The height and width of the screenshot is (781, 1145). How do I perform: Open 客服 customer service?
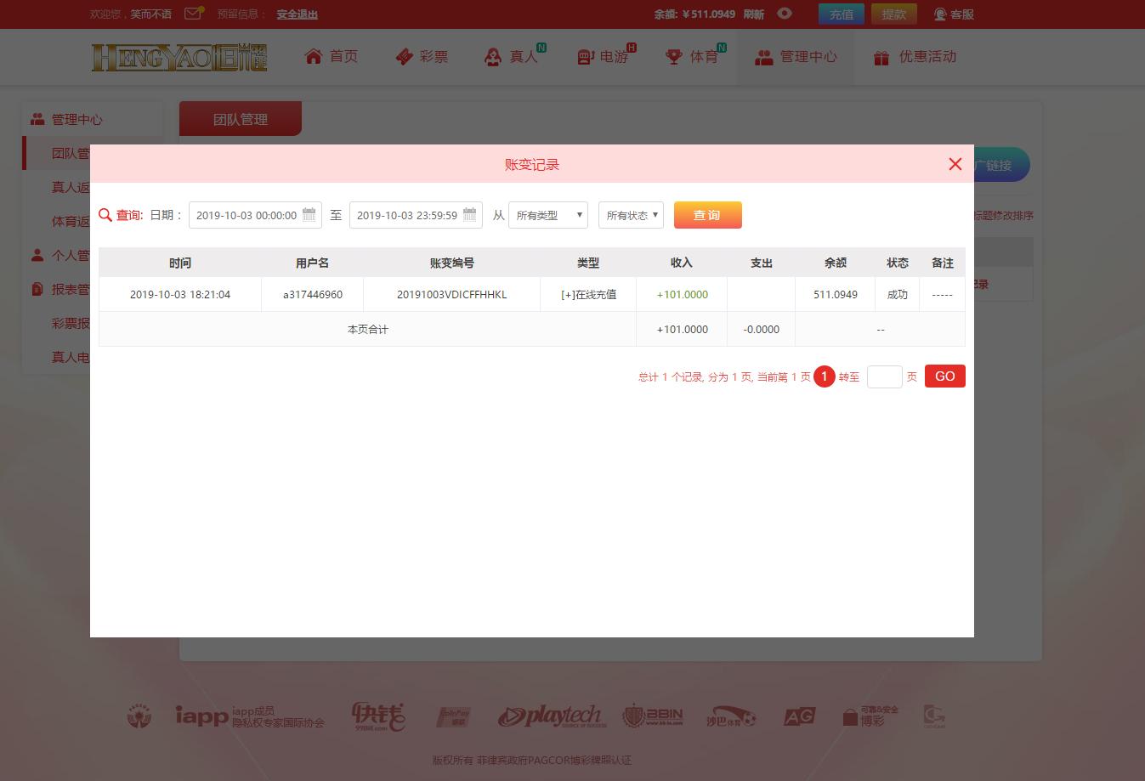pos(954,14)
